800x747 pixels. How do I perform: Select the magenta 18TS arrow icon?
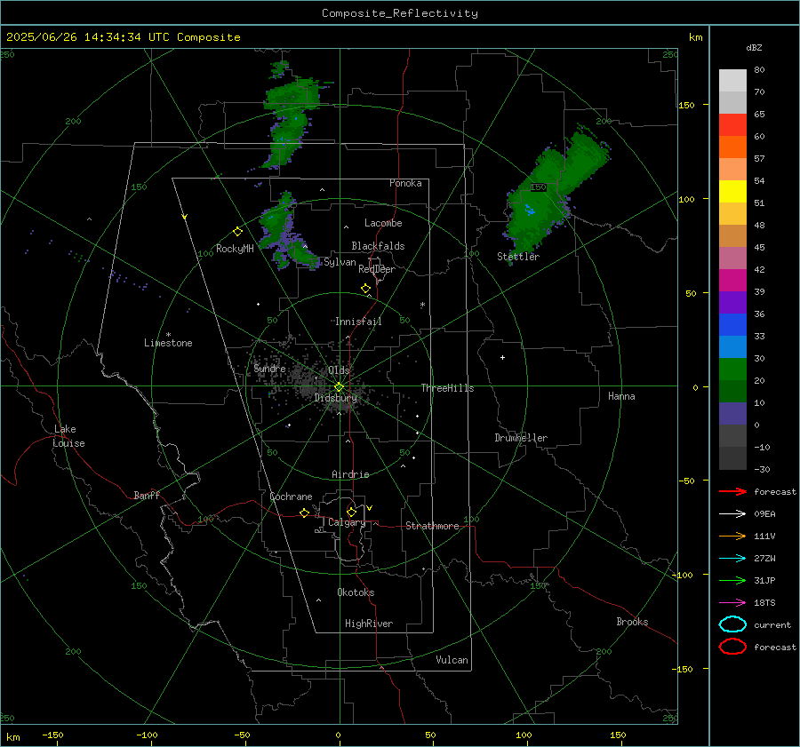pos(732,603)
